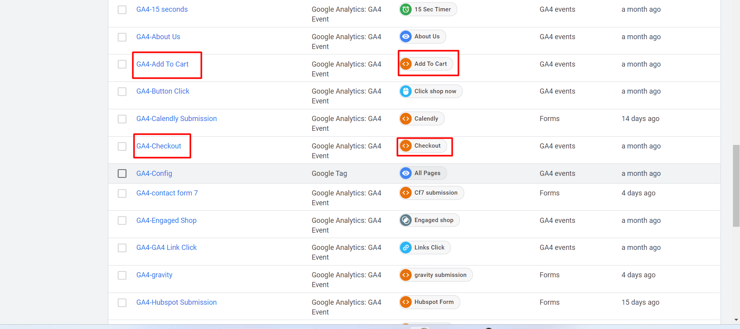Select the GA4-Hubspot Submission checkbox
The height and width of the screenshot is (329, 740).
point(122,303)
